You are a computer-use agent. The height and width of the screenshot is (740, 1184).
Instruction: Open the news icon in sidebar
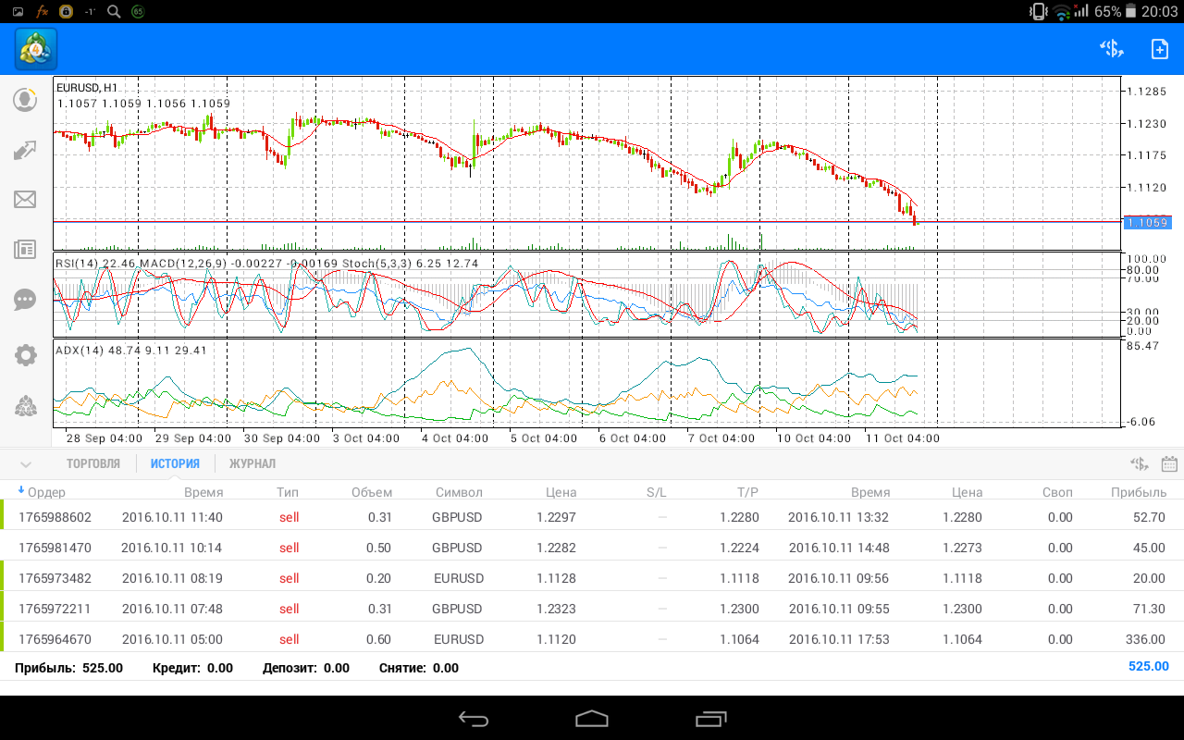(25, 249)
